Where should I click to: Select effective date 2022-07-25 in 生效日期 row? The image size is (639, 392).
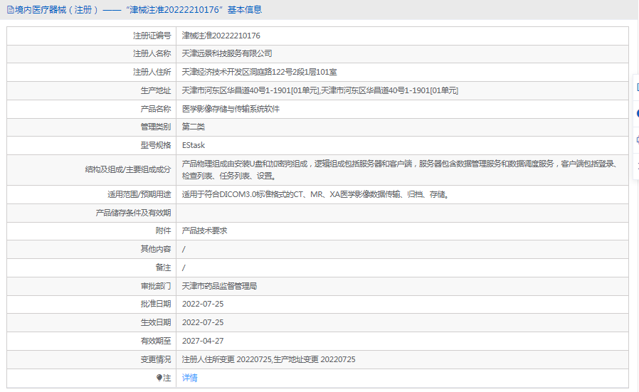(203, 322)
